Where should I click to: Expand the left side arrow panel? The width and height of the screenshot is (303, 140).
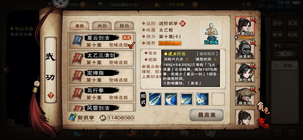point(5,69)
